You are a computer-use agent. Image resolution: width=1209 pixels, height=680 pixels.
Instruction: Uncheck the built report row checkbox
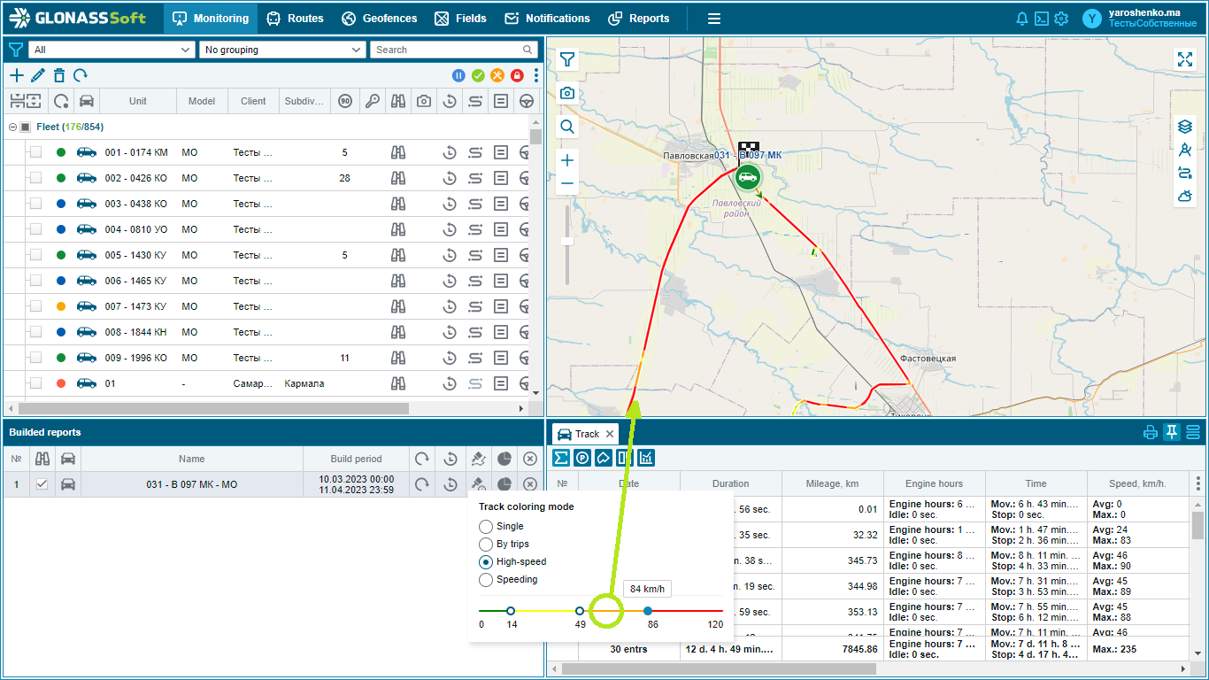pos(42,484)
